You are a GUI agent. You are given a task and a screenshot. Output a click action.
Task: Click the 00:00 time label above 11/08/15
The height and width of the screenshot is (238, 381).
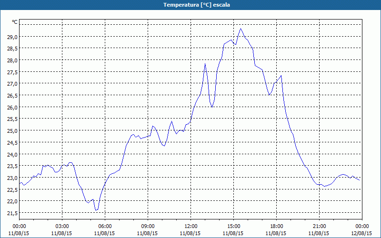click(19, 227)
